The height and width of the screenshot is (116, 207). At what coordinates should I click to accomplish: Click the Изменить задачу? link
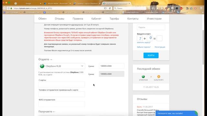(144, 43)
